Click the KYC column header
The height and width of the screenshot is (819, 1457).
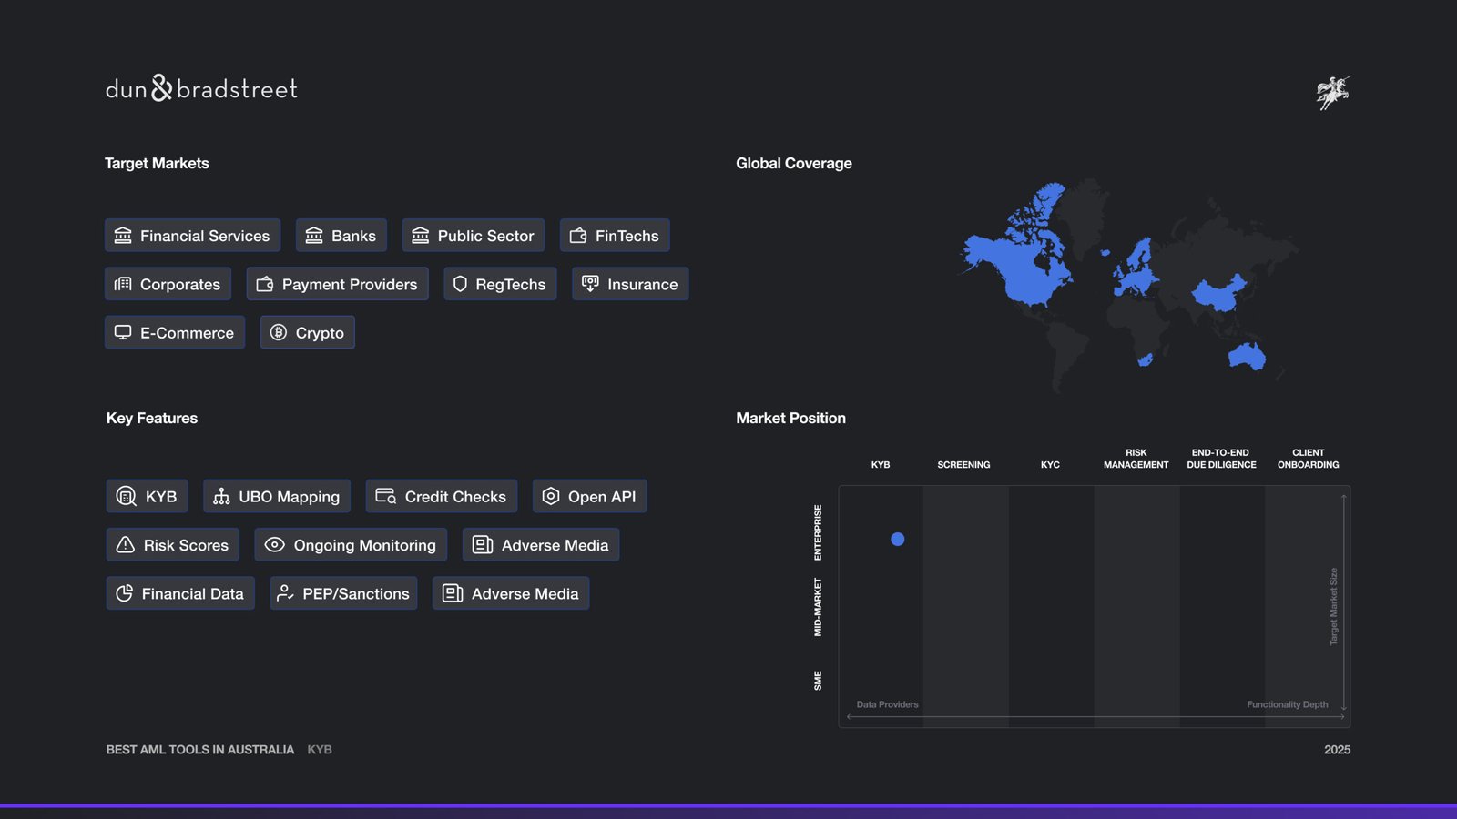tap(1050, 464)
